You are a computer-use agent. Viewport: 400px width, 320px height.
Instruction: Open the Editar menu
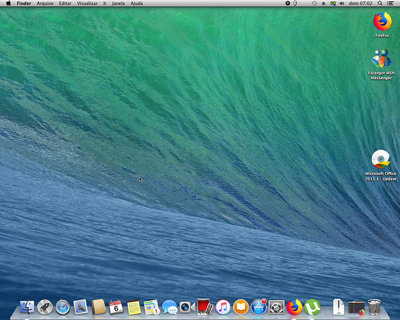65,3
